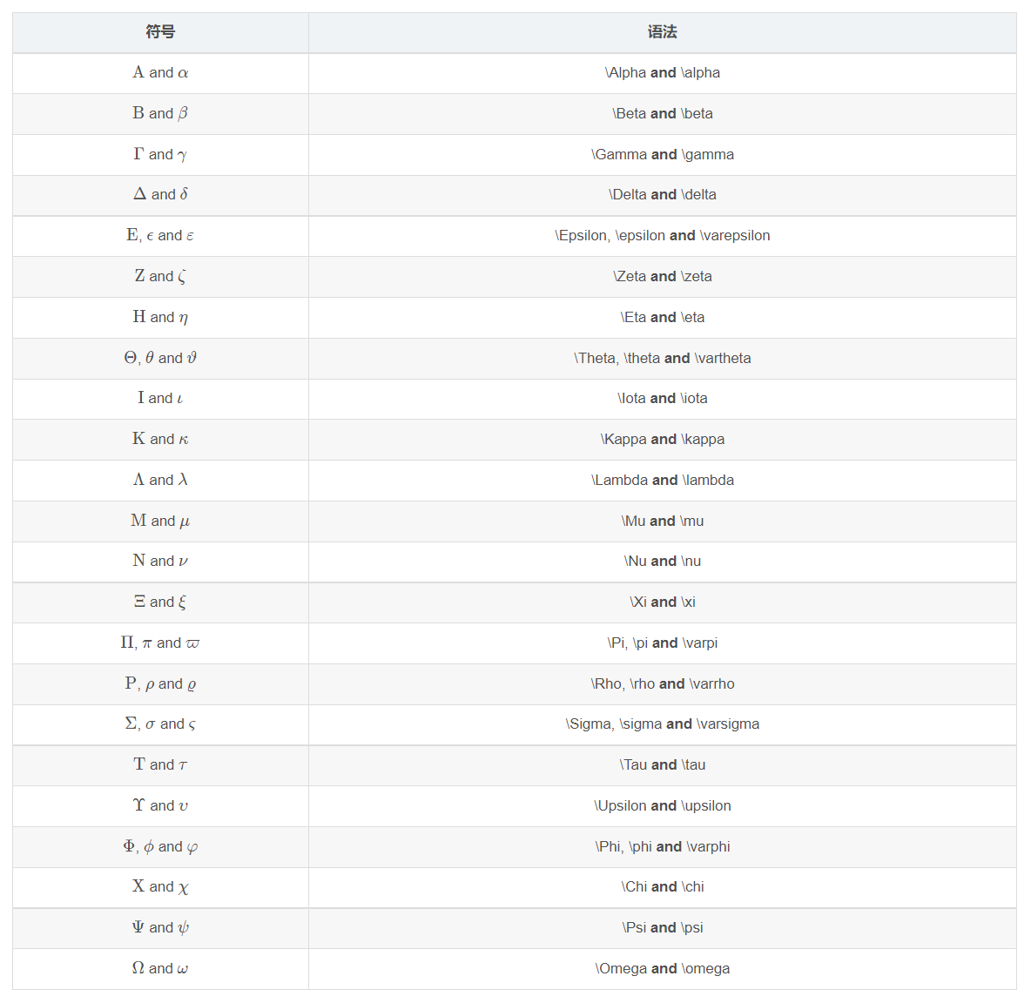Click the \Sigma, \sigma and \varsigma text
The image size is (1031, 1003).
662,724
